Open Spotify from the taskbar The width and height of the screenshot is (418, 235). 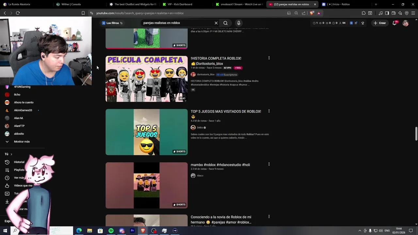111,231
